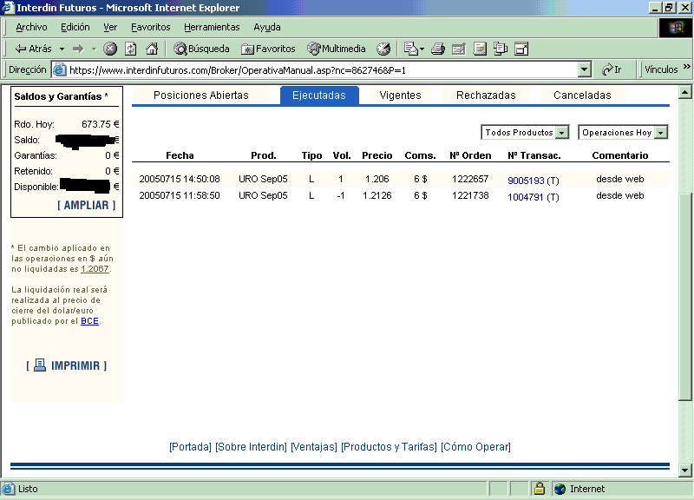Screen dimensions: 694x500
Task: Click the price 1.2126 cell
Action: coord(377,195)
